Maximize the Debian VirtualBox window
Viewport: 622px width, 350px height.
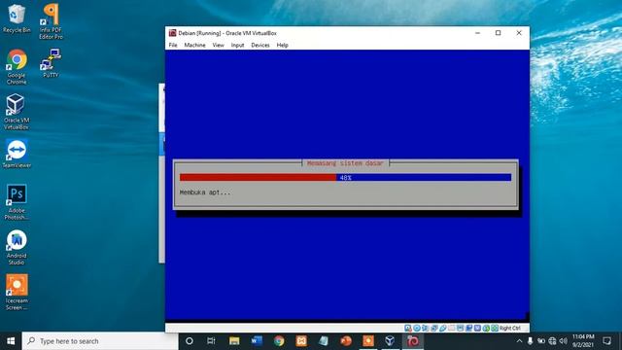[x=499, y=33]
